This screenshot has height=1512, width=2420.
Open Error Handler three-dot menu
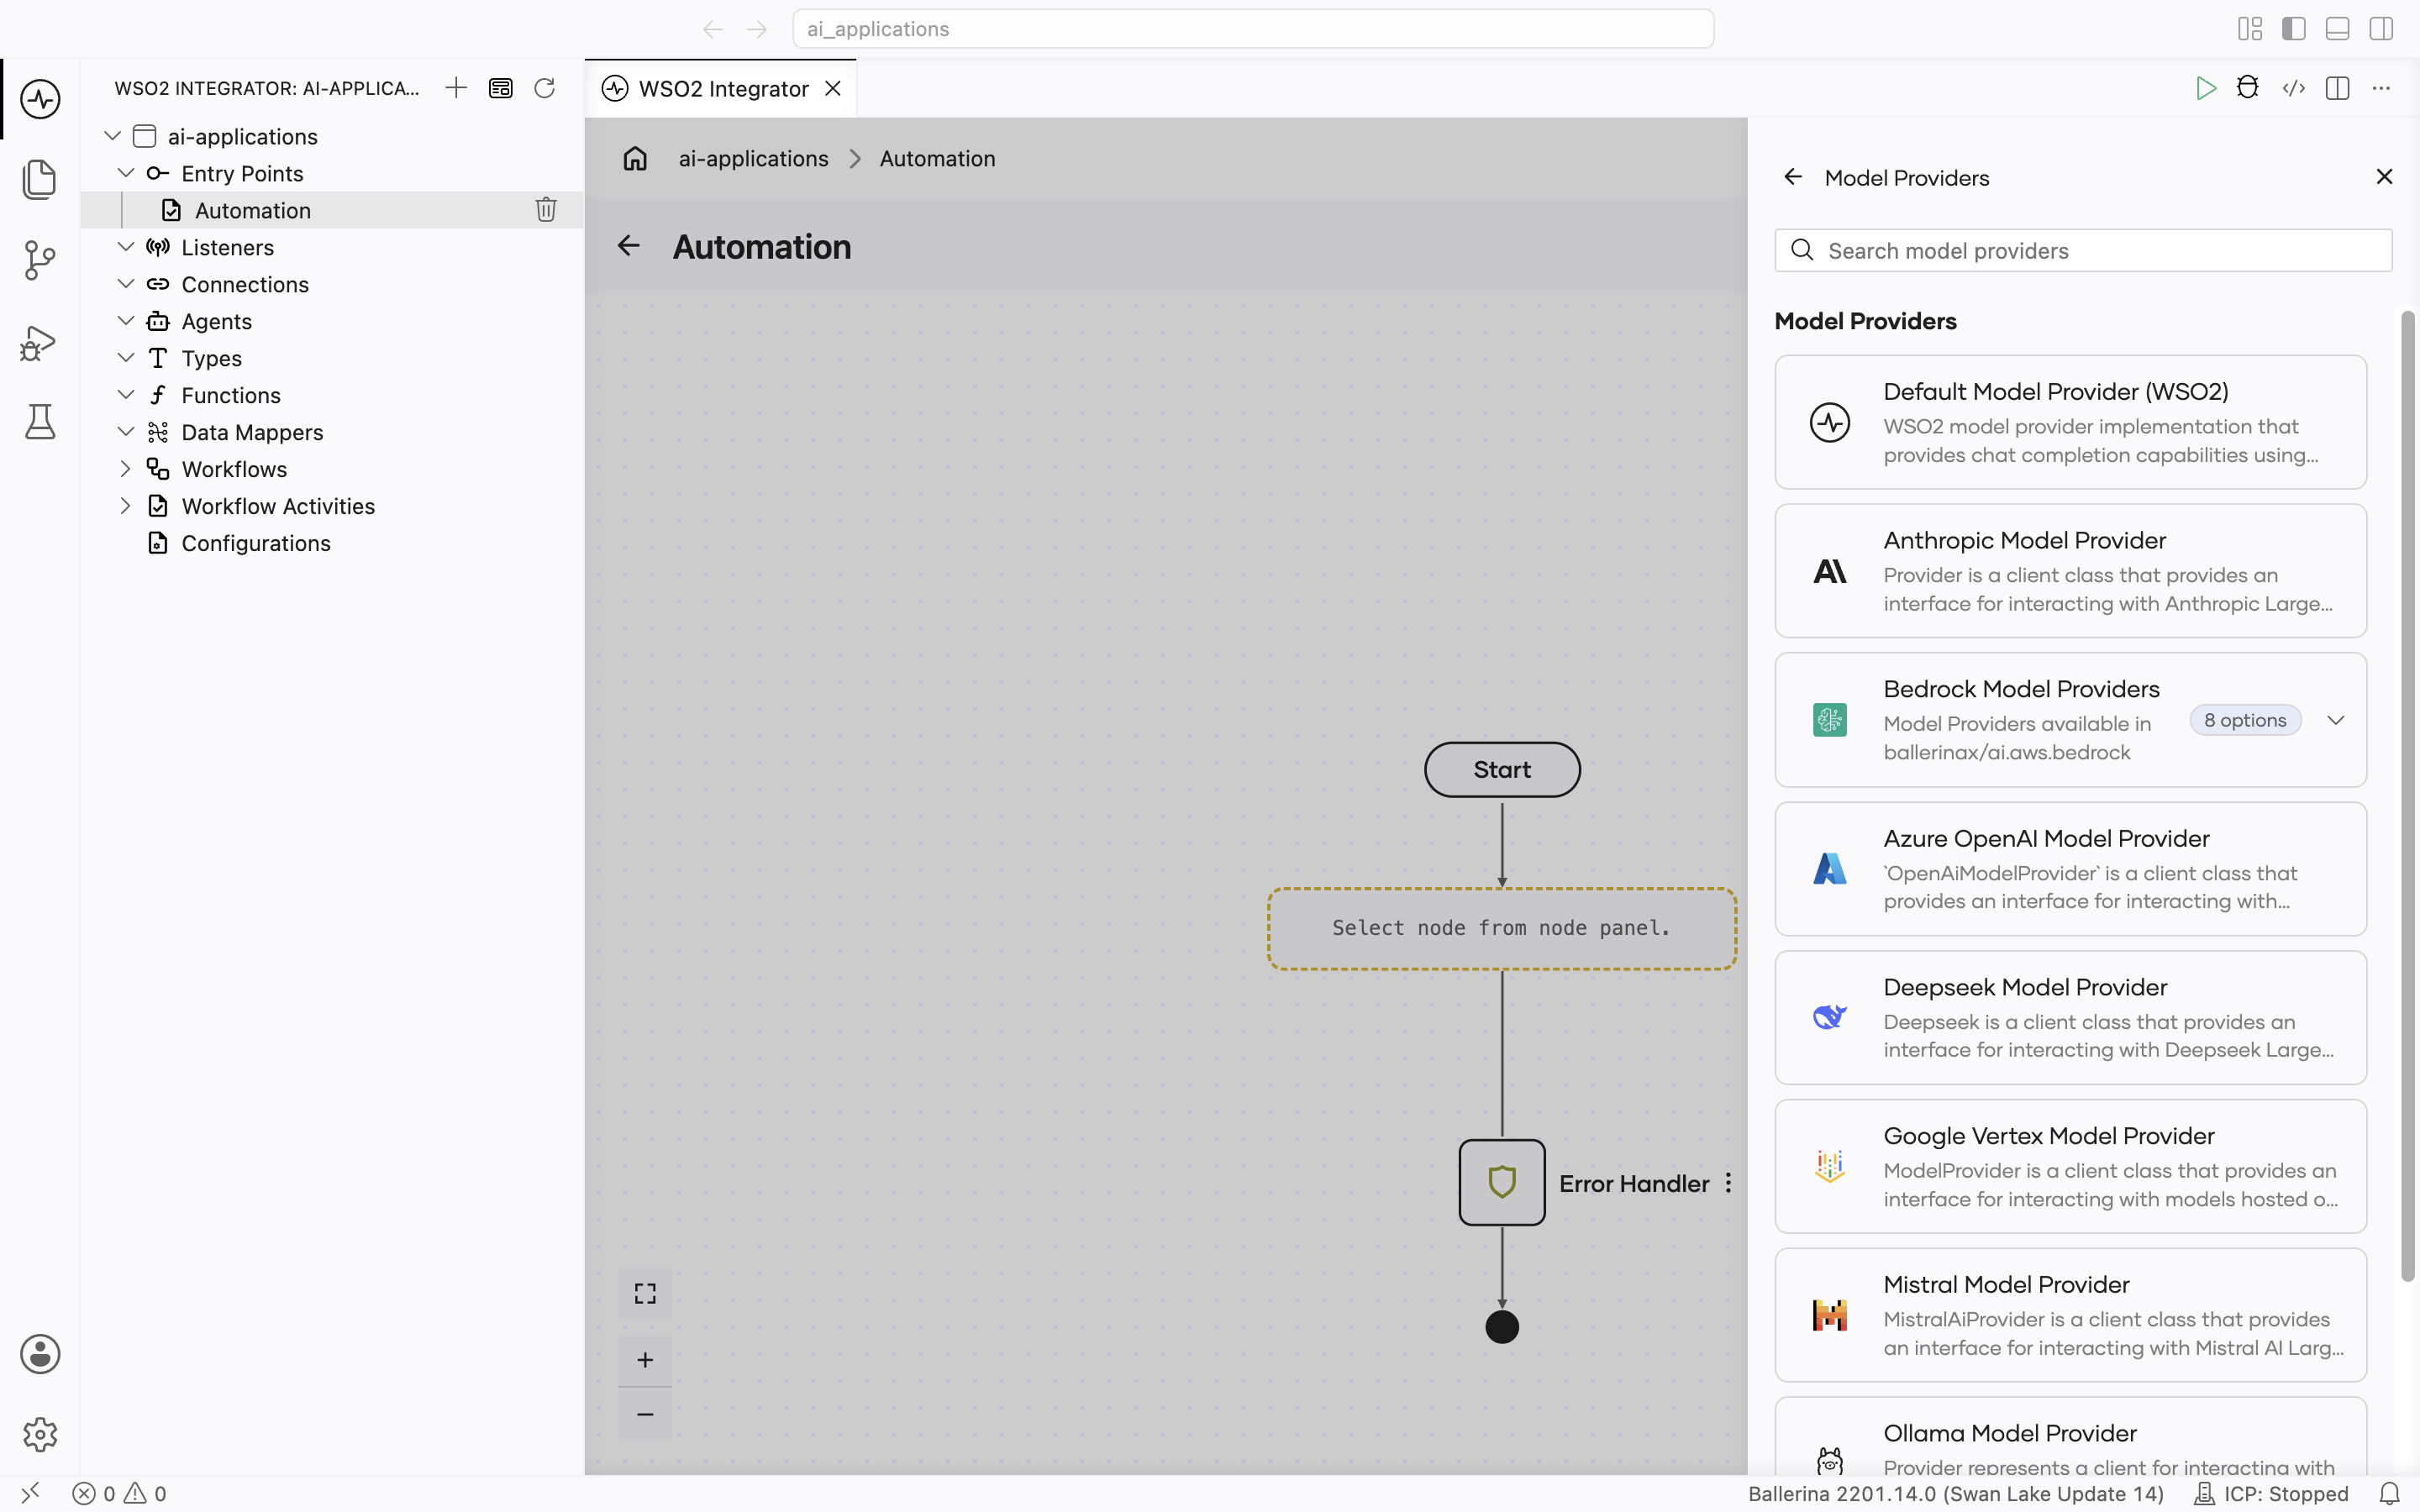pyautogui.click(x=1728, y=1183)
